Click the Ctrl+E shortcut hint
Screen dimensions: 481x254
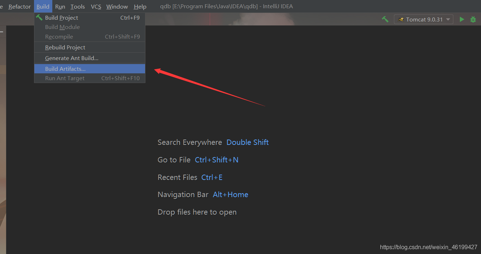[x=212, y=177]
